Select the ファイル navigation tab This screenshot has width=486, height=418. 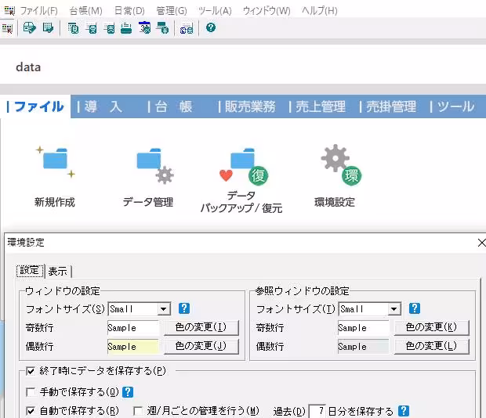point(35,106)
